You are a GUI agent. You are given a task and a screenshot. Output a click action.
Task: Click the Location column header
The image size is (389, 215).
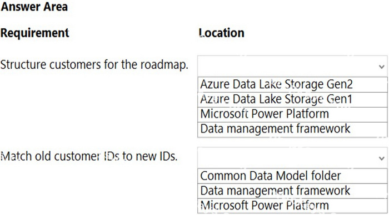[222, 33]
